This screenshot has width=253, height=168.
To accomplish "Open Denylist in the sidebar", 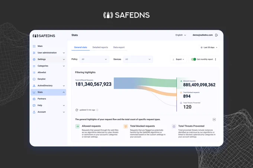I will 48,79.
